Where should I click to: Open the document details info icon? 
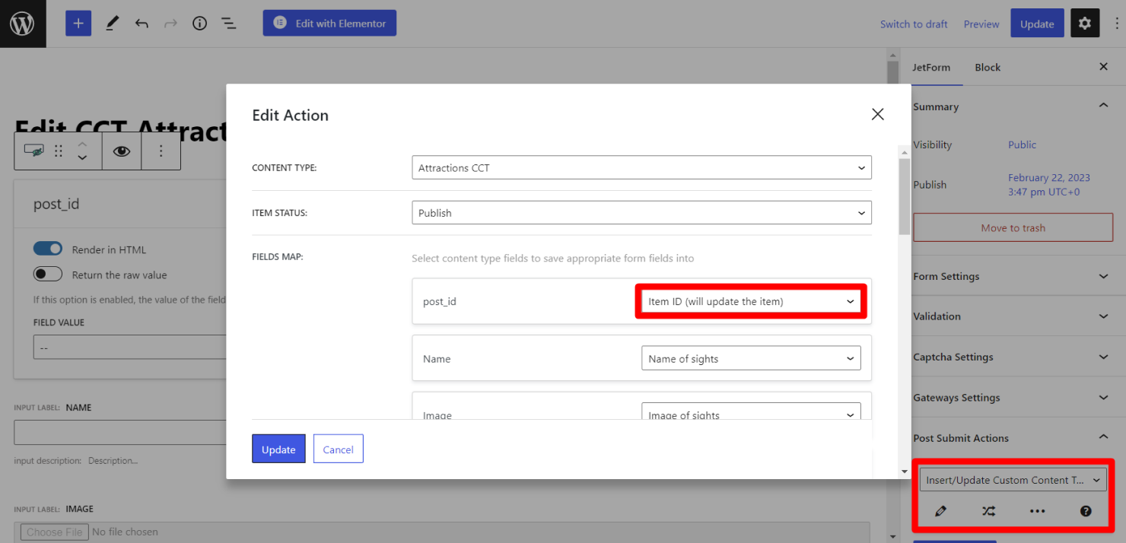click(x=199, y=24)
